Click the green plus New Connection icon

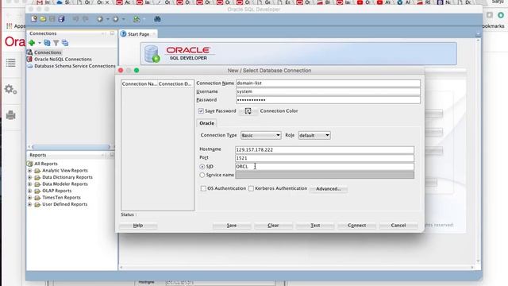click(32, 43)
